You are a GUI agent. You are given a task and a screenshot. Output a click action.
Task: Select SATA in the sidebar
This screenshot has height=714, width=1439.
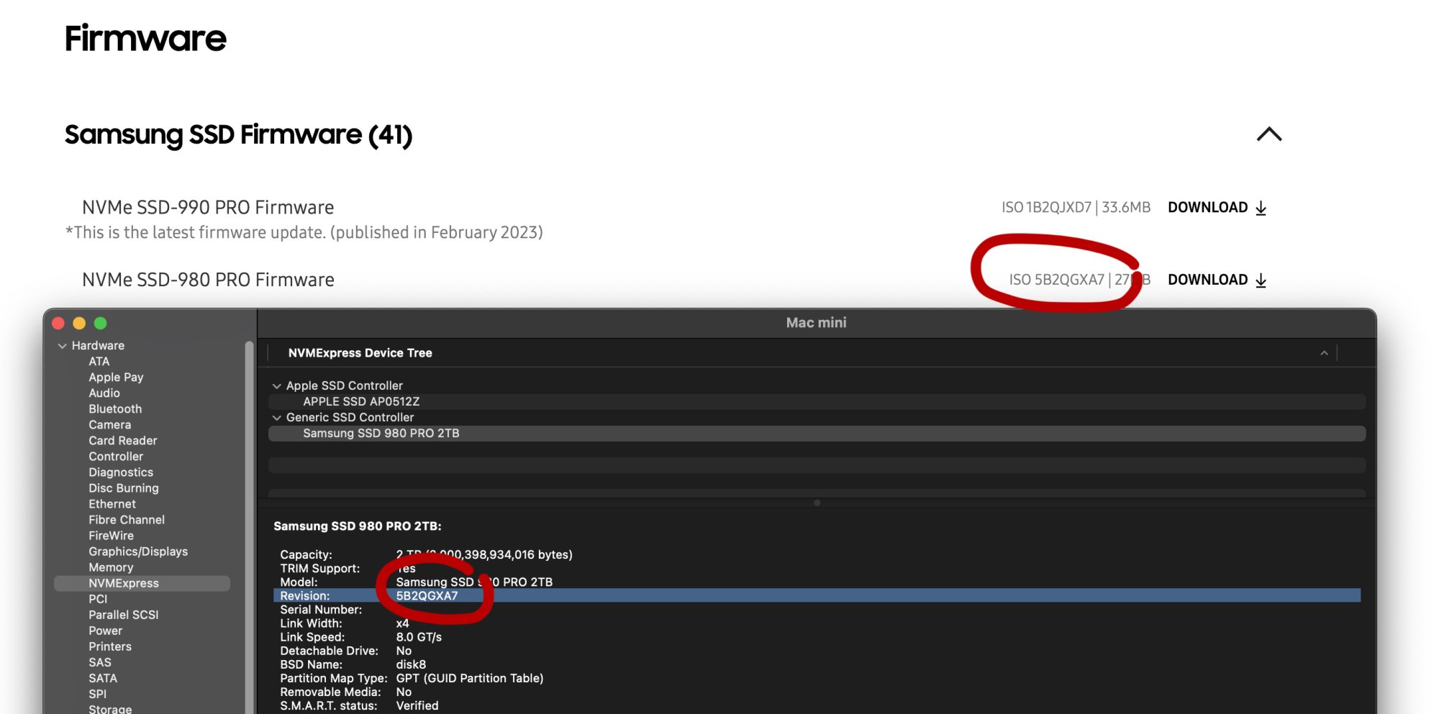[x=103, y=678]
